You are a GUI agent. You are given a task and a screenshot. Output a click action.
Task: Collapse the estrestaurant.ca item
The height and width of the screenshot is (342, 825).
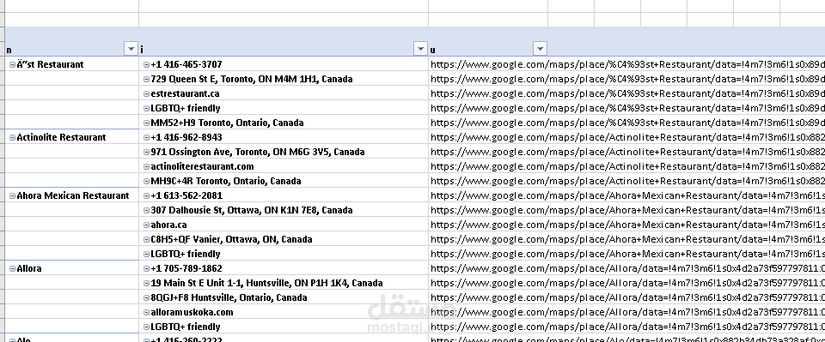147,94
